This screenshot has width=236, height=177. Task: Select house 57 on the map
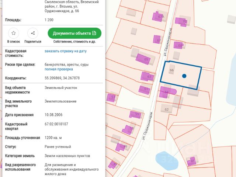coord(111,98)
